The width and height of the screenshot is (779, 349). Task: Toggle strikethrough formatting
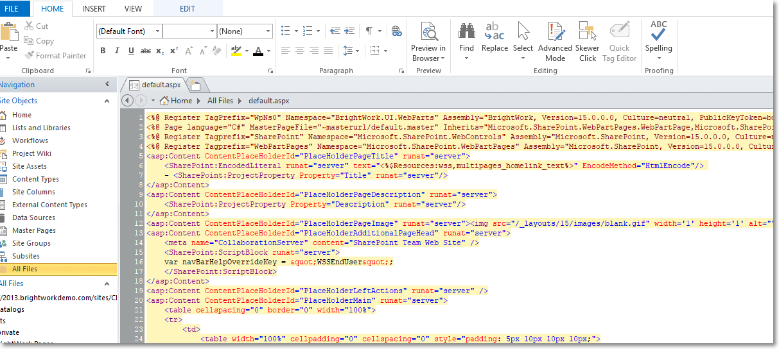point(146,51)
